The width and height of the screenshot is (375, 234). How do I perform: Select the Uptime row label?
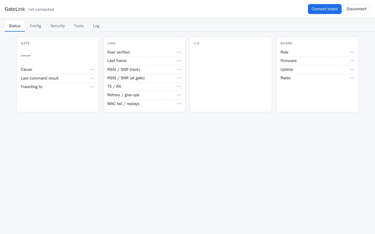(x=287, y=70)
